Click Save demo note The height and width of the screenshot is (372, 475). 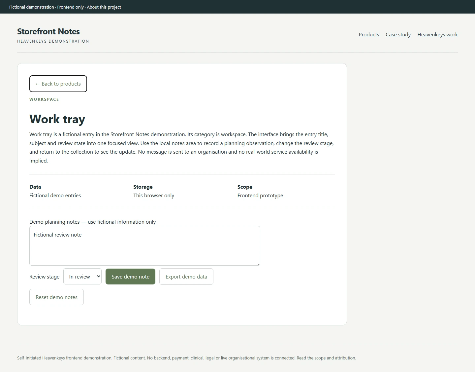coord(130,277)
